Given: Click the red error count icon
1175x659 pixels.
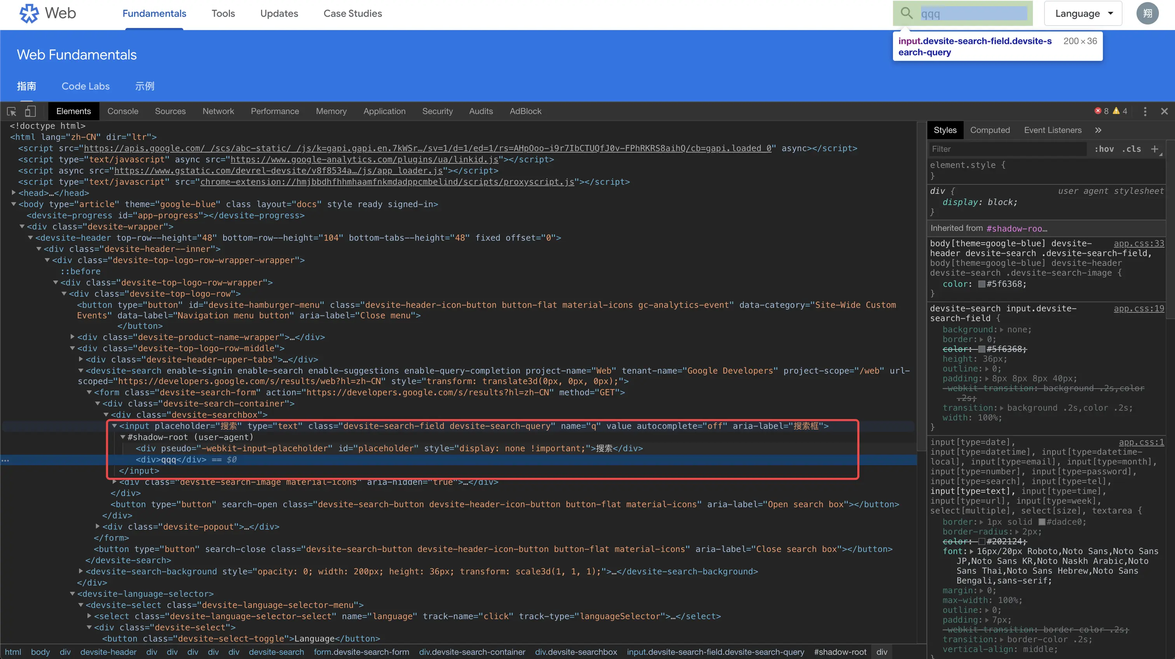Looking at the screenshot, I should pos(1098,111).
